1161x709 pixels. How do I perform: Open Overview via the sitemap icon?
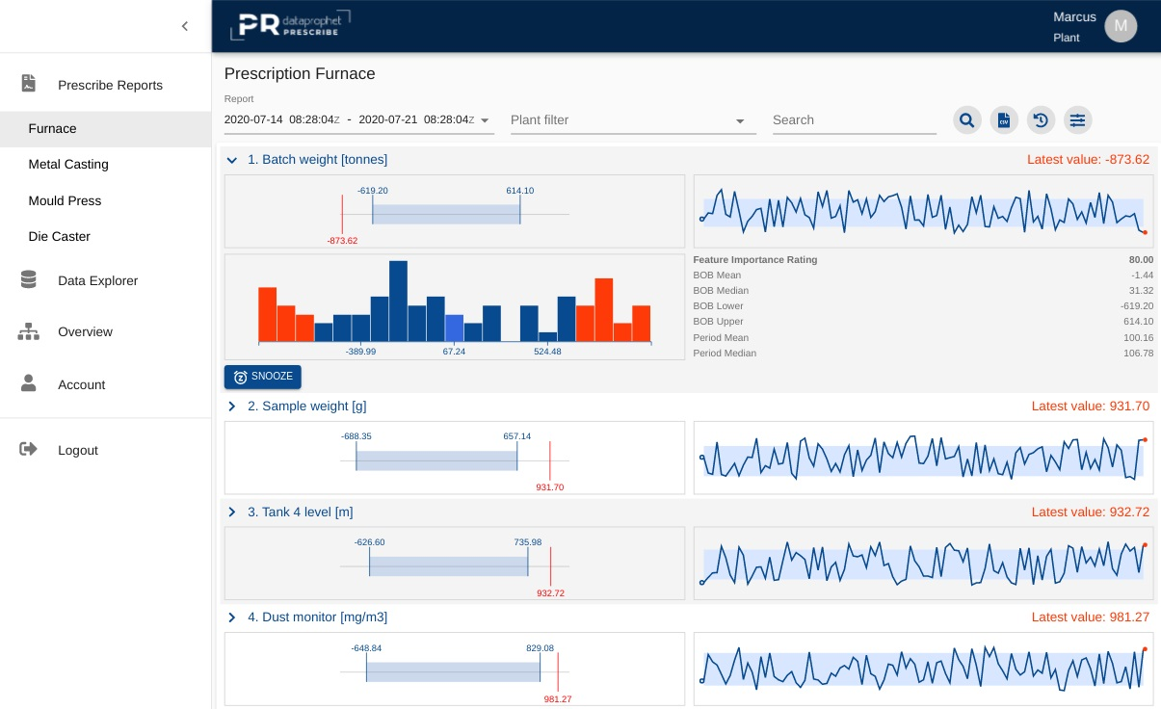pyautogui.click(x=29, y=331)
